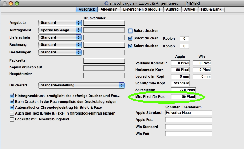Uncheck Automatischer Chronologieeintrag für Briefe & Faxe

(x=12, y=108)
